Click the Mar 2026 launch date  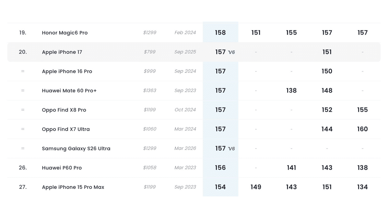point(185,148)
